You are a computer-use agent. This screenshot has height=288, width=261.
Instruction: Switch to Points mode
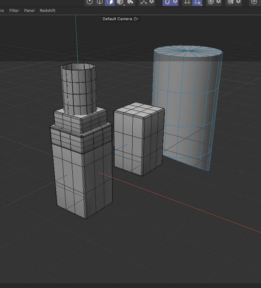click(90, 2)
